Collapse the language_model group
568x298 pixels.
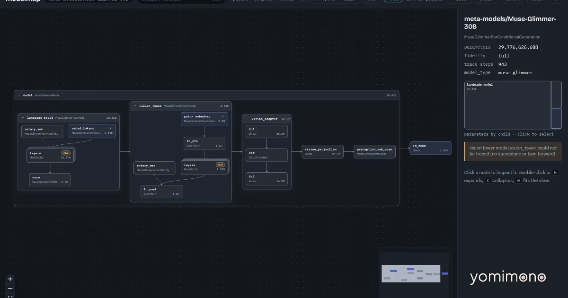(23, 117)
